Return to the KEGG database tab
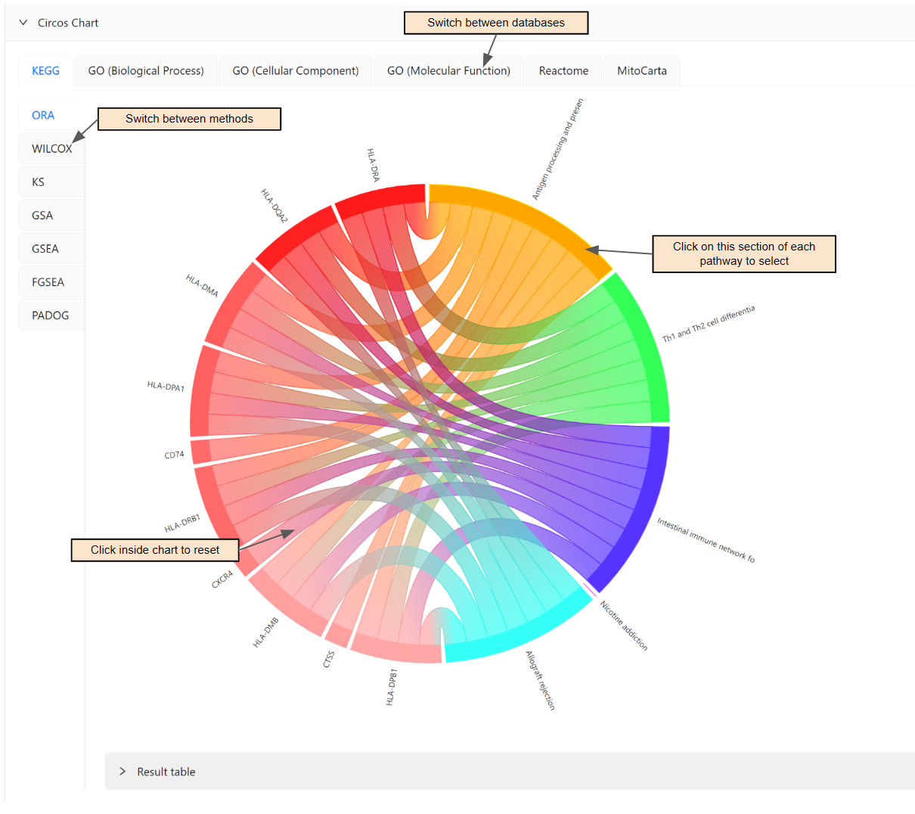915x814 pixels. (45, 70)
